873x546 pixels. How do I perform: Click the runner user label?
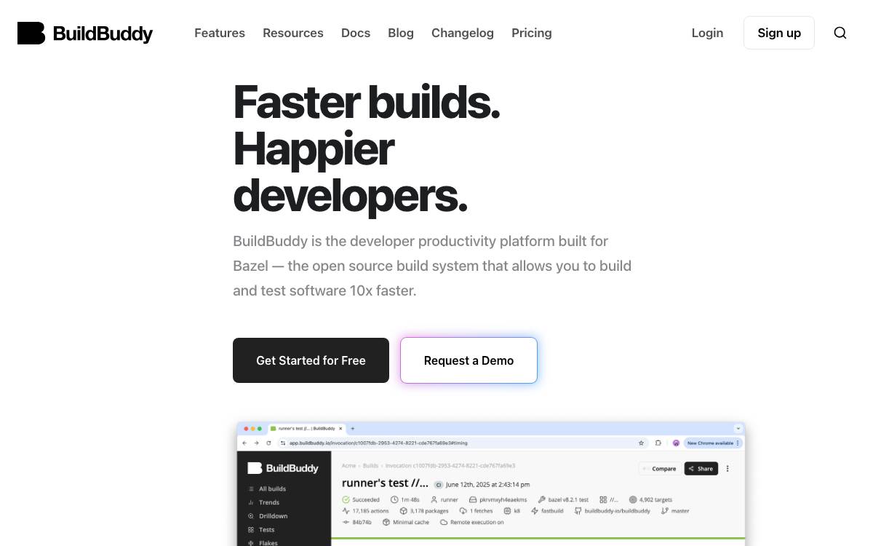444,499
